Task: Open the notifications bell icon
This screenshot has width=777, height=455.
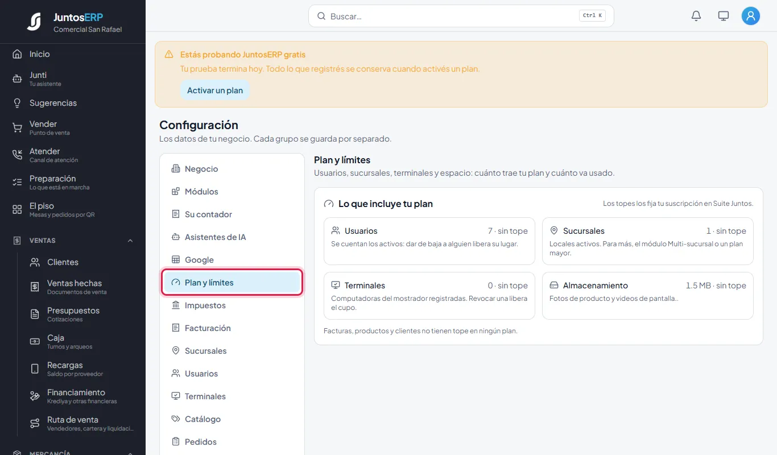Action: tap(696, 16)
